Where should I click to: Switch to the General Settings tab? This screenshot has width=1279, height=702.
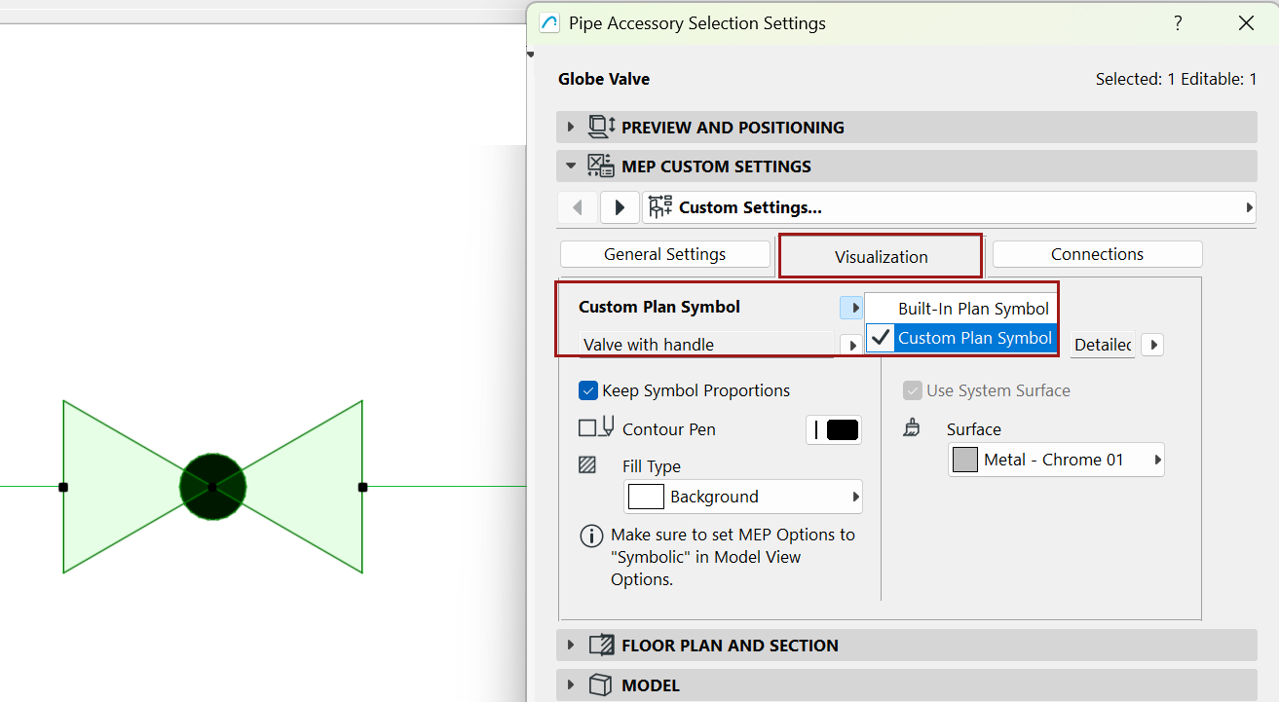point(665,254)
